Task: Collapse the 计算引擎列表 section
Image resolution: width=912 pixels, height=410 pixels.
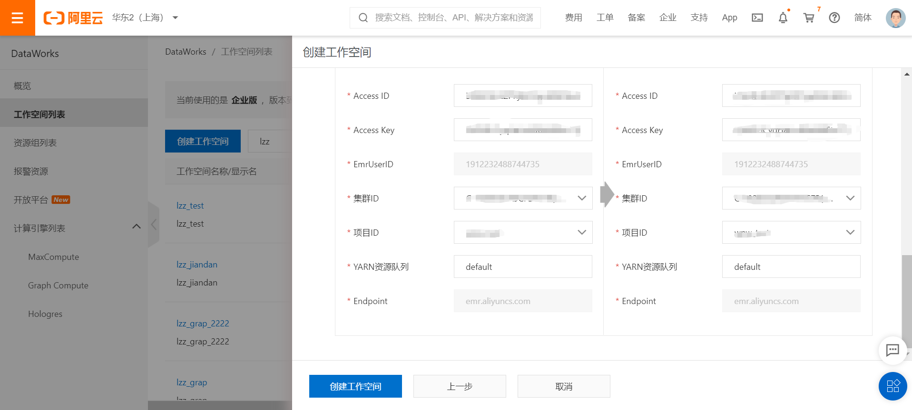Action: (137, 227)
